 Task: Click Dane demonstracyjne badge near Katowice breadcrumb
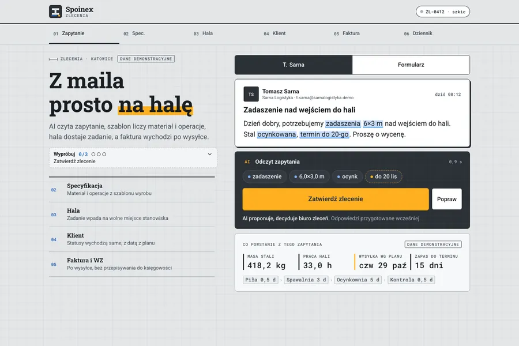146,59
